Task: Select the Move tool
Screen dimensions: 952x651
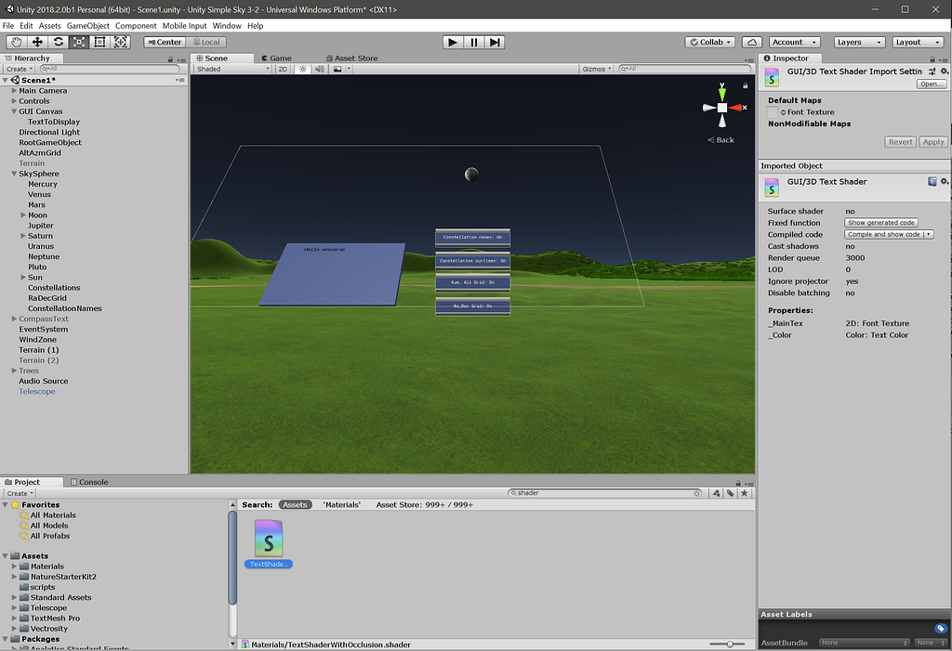Action: pyautogui.click(x=37, y=42)
